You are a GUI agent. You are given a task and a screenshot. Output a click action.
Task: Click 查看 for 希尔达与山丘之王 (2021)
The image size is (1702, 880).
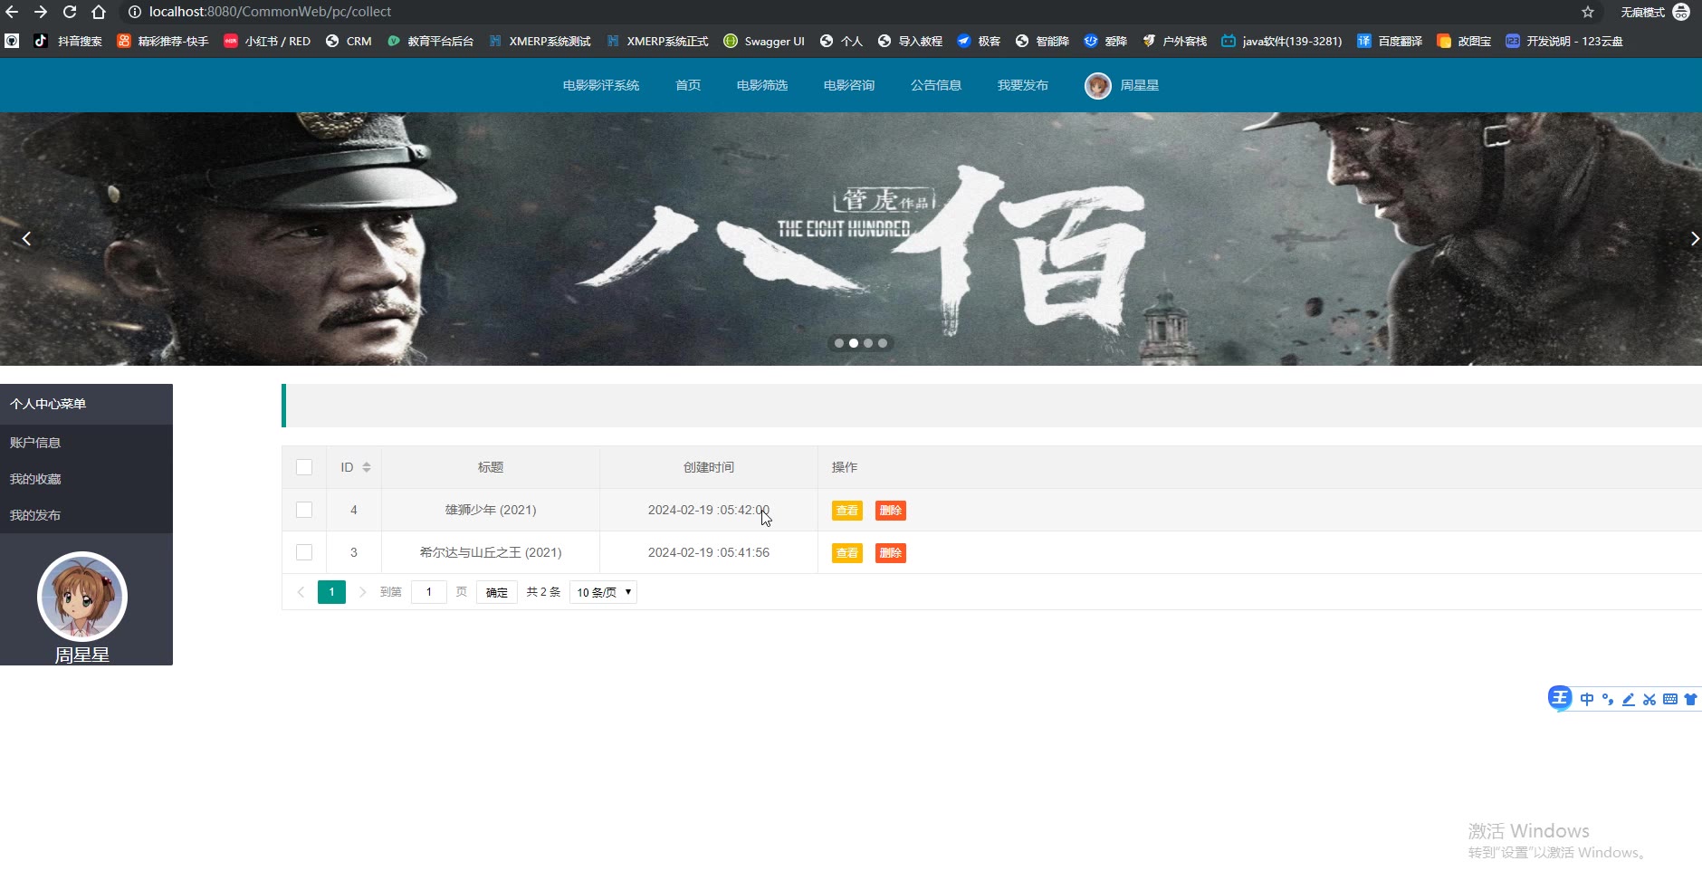tap(847, 553)
